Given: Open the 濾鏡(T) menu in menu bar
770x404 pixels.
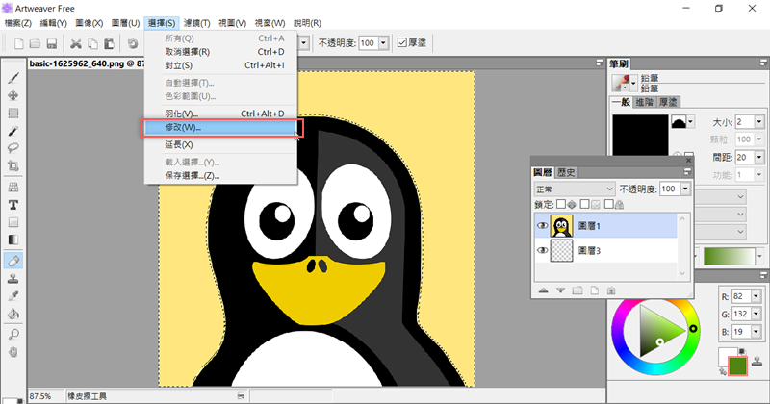Looking at the screenshot, I should coord(198,22).
